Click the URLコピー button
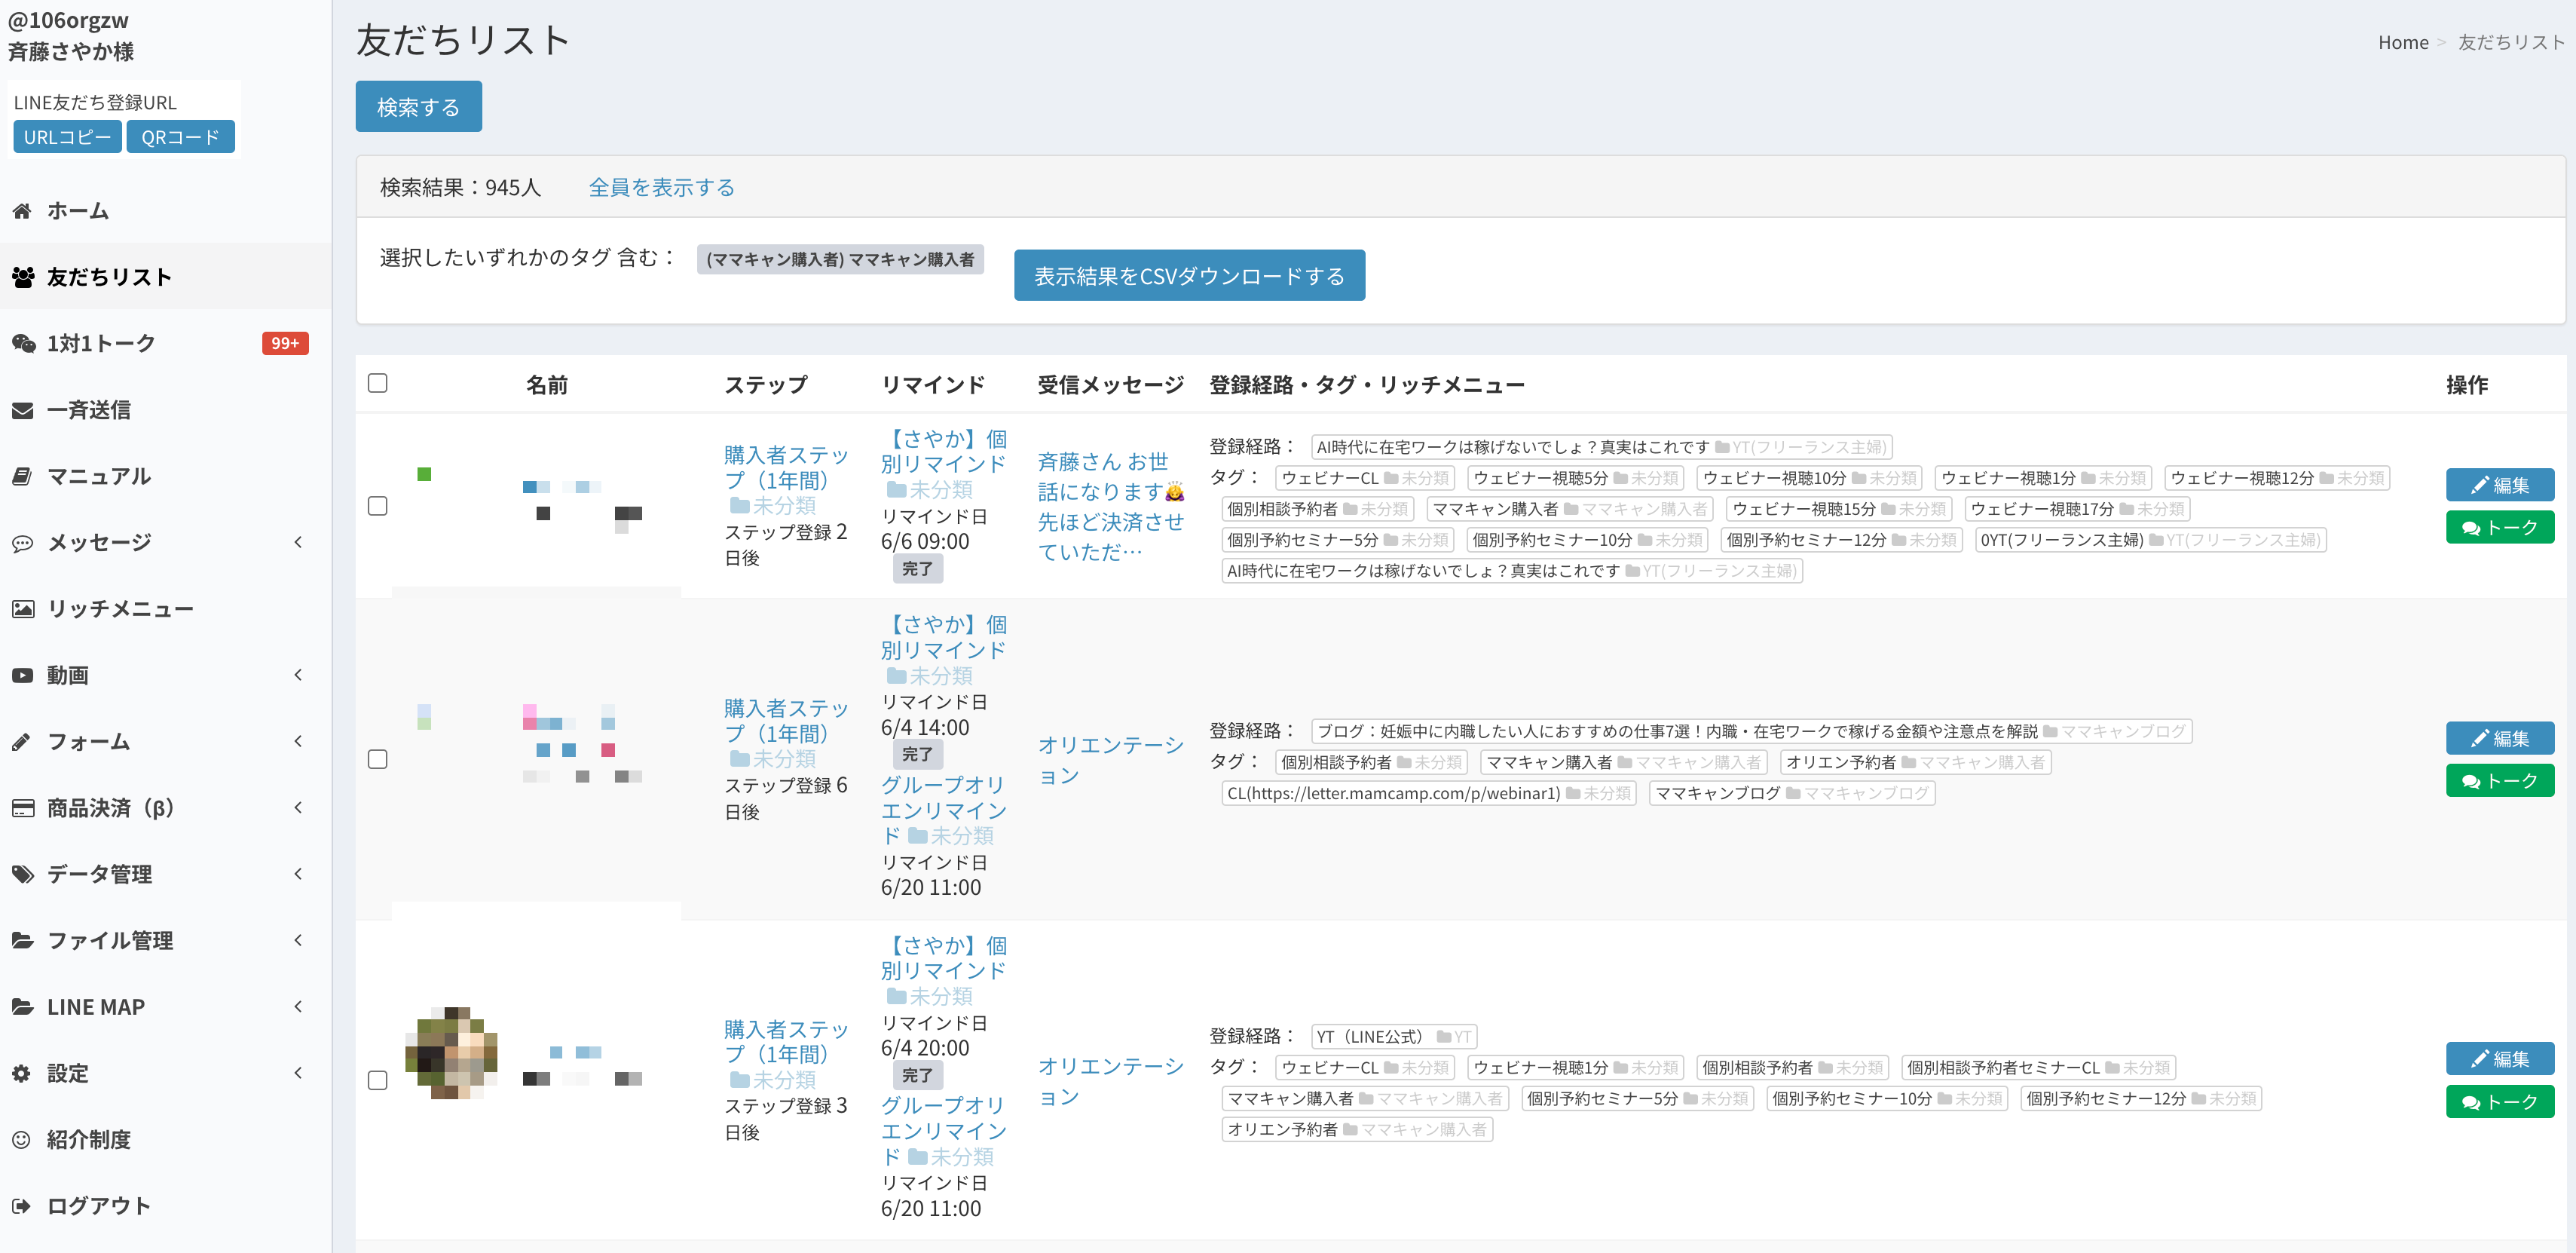The width and height of the screenshot is (2576, 1253). coord(67,137)
